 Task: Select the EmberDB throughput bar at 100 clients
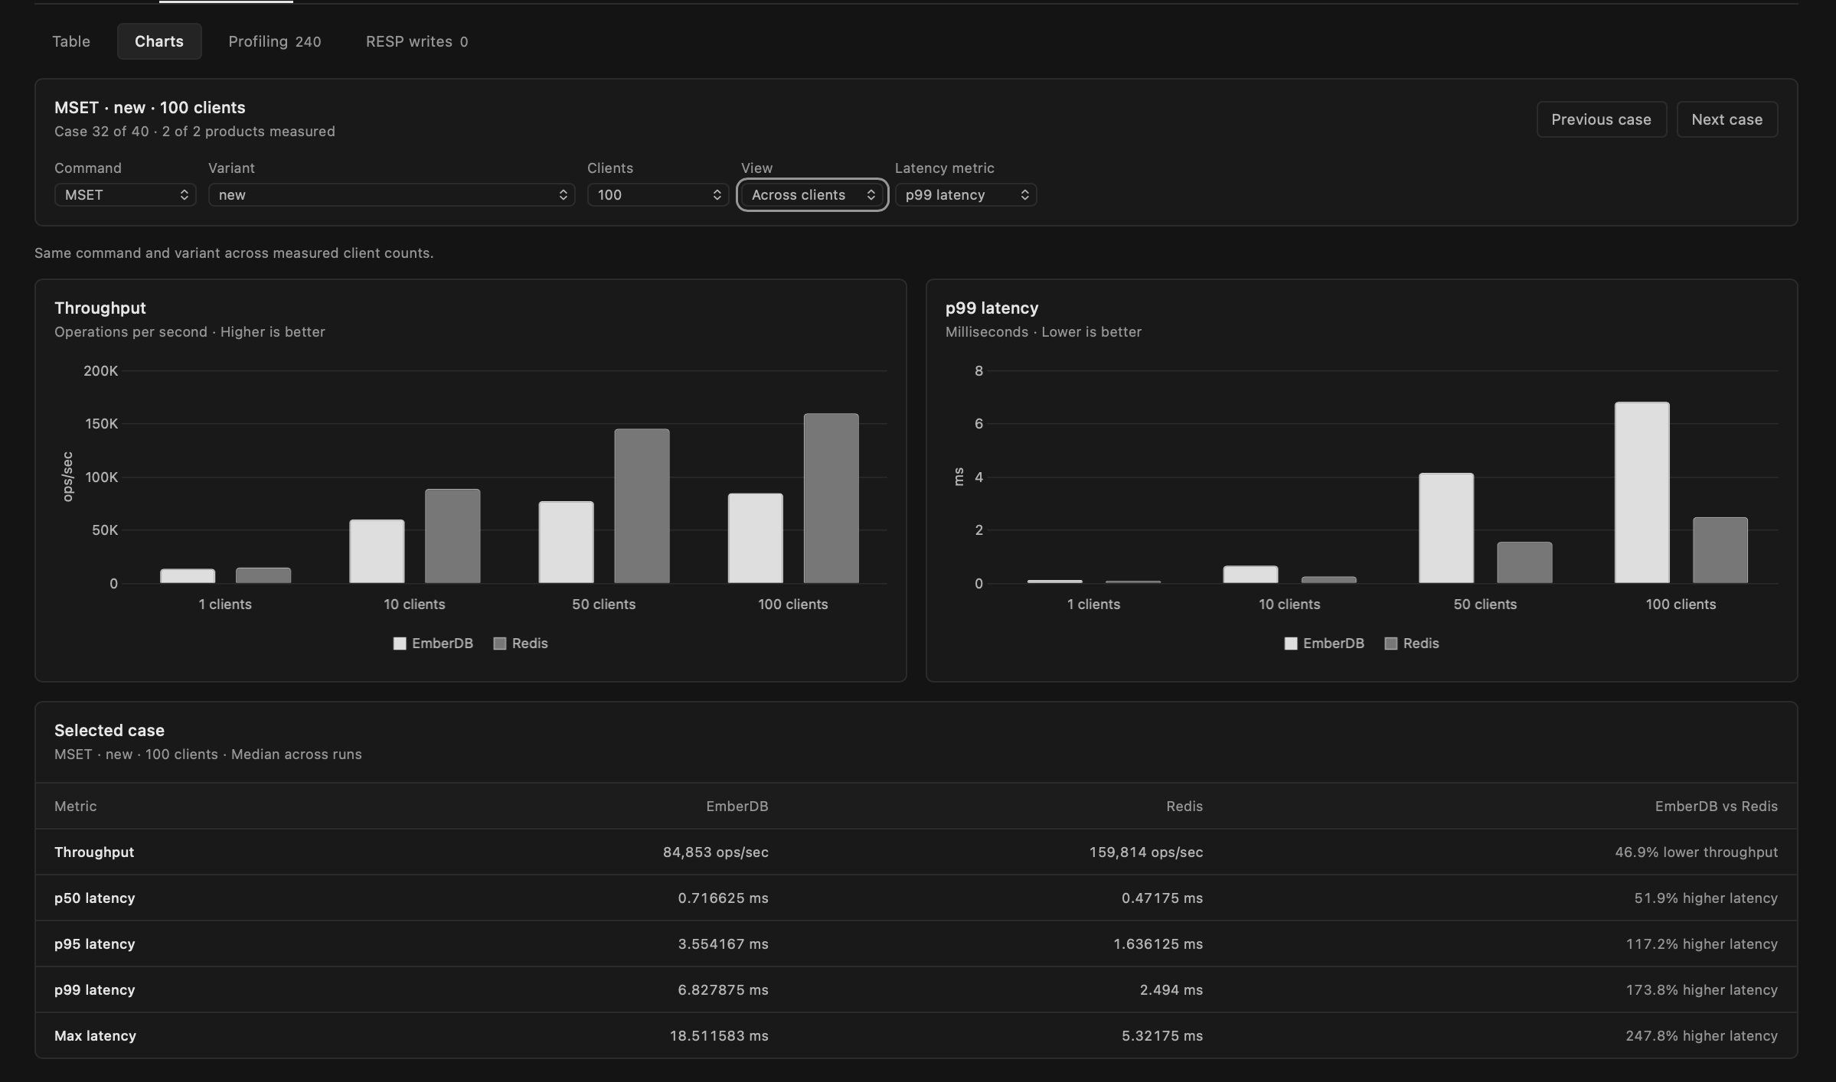755,538
